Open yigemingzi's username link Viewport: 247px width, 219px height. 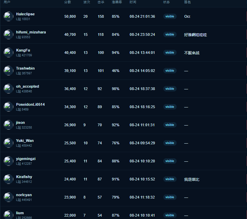pyautogui.click(x=26, y=159)
